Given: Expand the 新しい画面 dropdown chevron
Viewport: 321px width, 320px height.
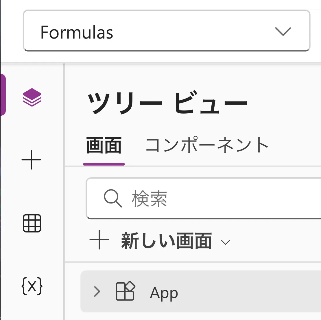Looking at the screenshot, I should tap(225, 242).
